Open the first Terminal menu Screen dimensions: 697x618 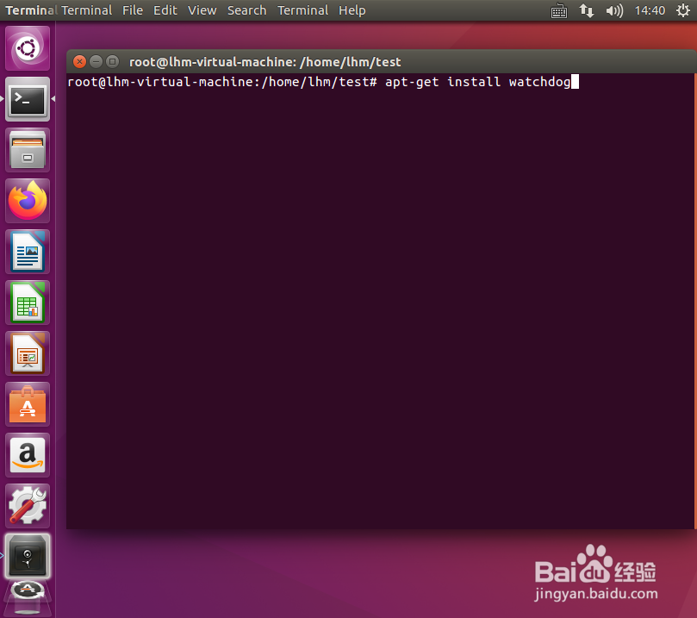(x=87, y=10)
